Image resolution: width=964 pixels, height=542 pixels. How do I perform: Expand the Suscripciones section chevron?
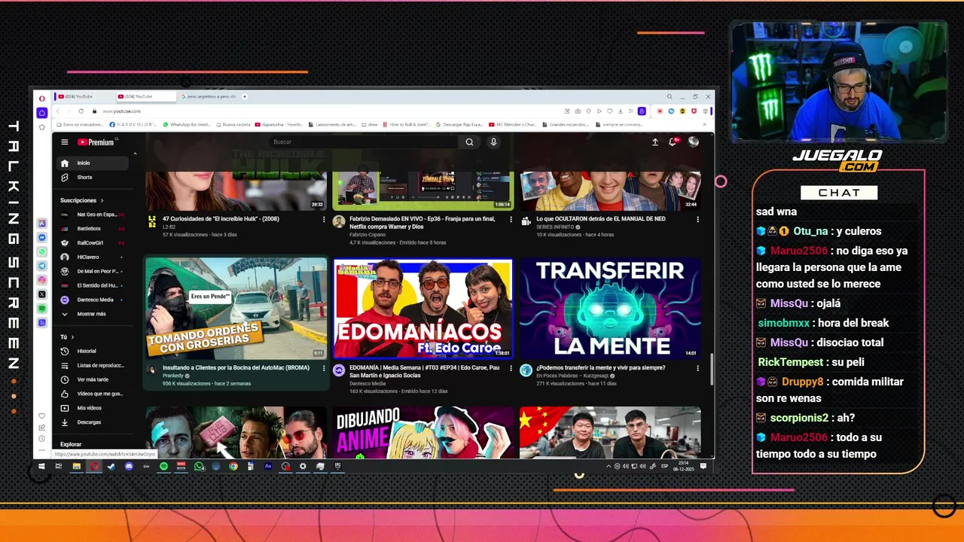coord(101,201)
